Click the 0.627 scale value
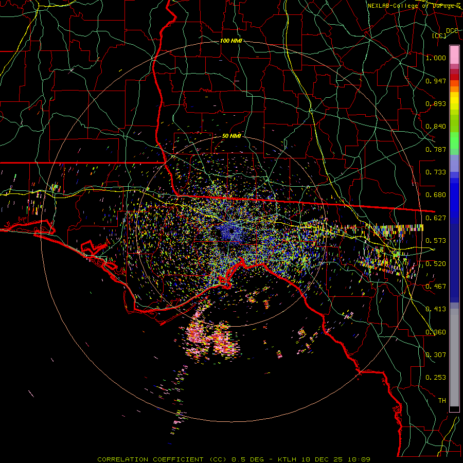 click(x=436, y=218)
